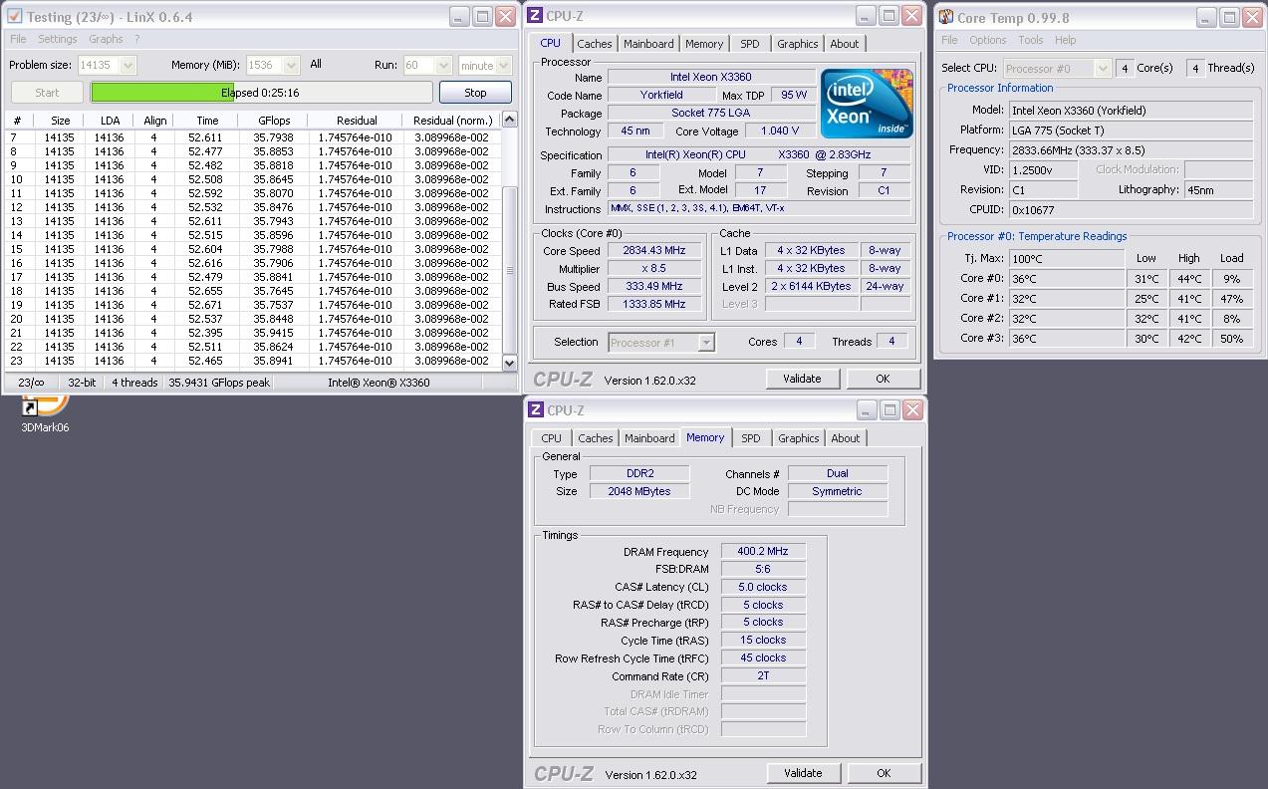Click the Residual (norm.) column header

click(x=453, y=121)
